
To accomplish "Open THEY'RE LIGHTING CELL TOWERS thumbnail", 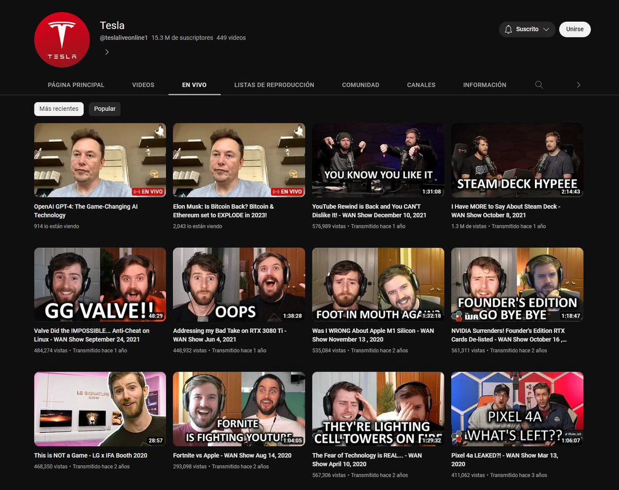I will pyautogui.click(x=378, y=409).
